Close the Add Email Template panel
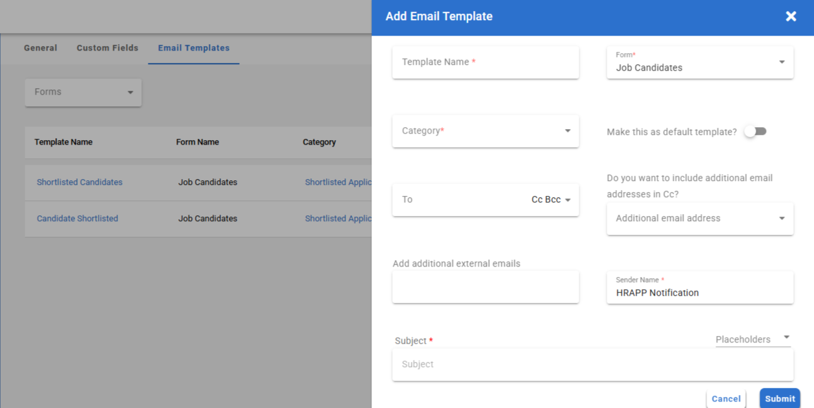This screenshot has width=814, height=408. pos(791,17)
